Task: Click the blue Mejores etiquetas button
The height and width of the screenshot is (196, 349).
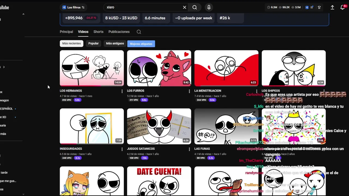Action: (x=141, y=44)
